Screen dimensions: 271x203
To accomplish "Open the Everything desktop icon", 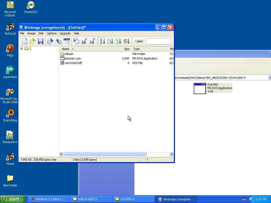I will click(x=10, y=116).
